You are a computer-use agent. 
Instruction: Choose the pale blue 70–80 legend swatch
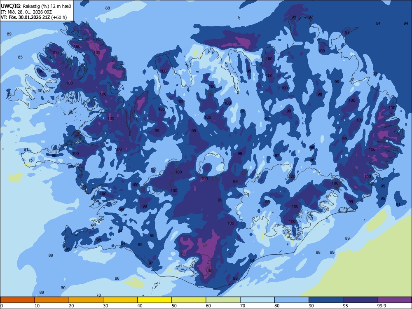257,300
